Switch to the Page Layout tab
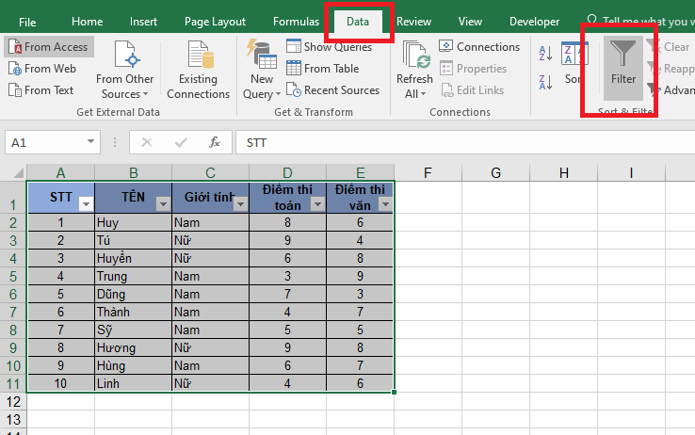695x435 pixels. 215,22
